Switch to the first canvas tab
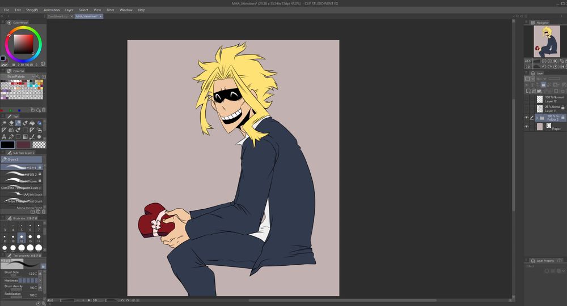The width and height of the screenshot is (567, 306). coord(59,16)
